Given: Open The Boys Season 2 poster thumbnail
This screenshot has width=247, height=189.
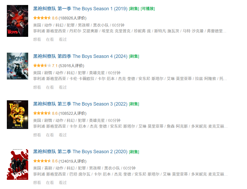Looking at the screenshot, I should point(17,165).
